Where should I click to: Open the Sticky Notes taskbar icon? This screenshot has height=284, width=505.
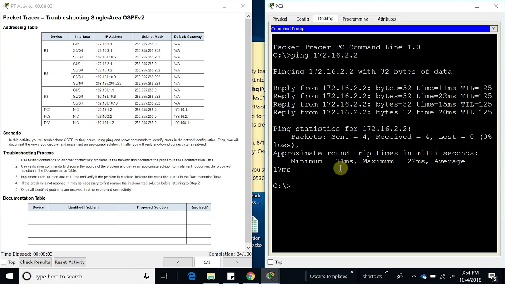coord(231,276)
